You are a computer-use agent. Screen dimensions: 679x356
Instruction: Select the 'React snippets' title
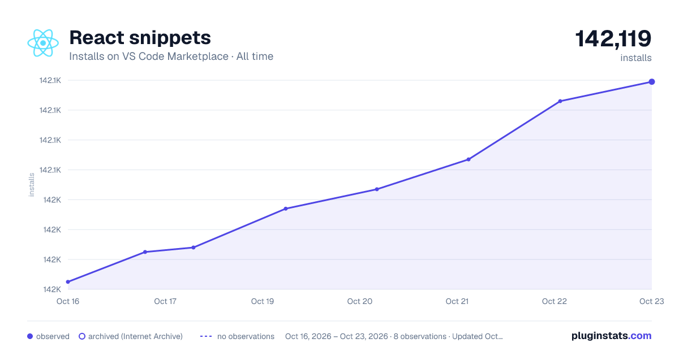tap(140, 38)
